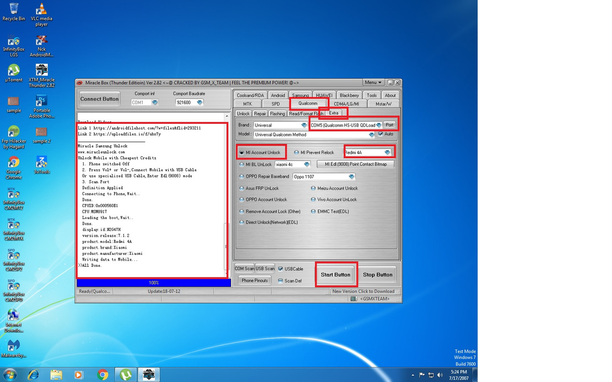The image size is (612, 382).
Task: Click the Stop Button
Action: pyautogui.click(x=378, y=275)
